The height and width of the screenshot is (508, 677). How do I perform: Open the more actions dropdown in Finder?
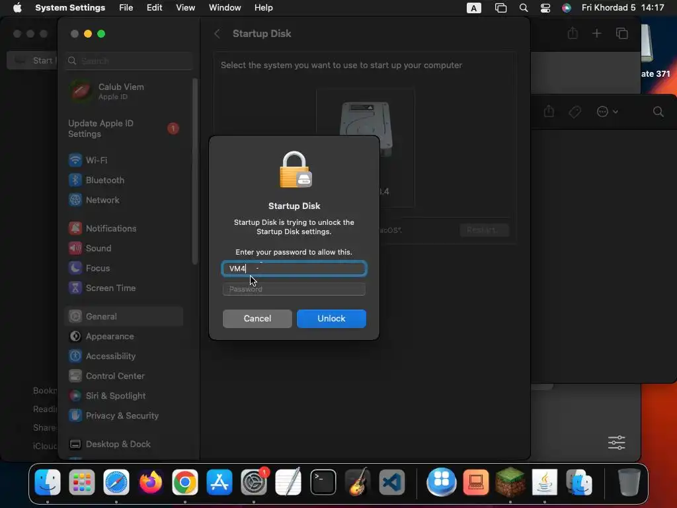click(607, 112)
